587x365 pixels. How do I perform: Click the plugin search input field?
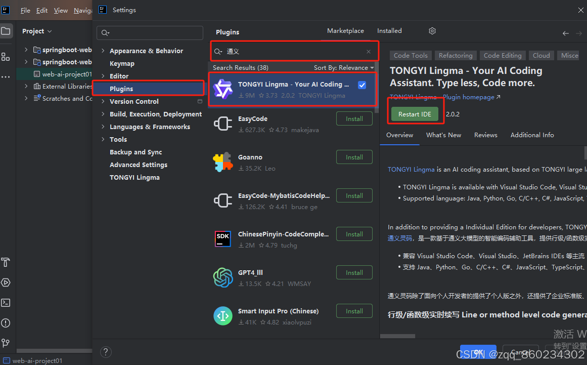pos(294,52)
